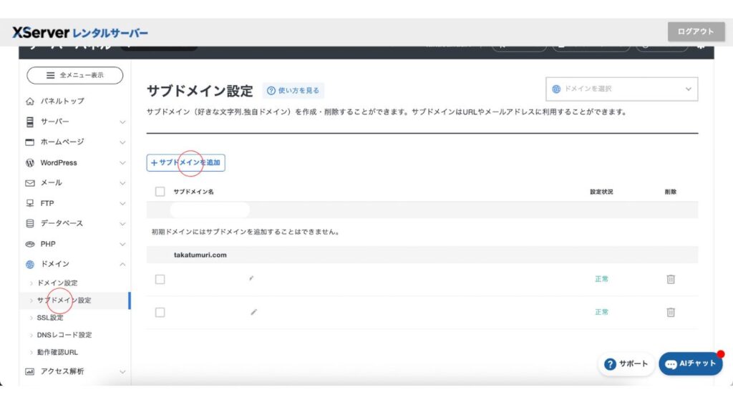733x412 pixels.
Task: Click the database icon in sidebar
Action: point(30,223)
